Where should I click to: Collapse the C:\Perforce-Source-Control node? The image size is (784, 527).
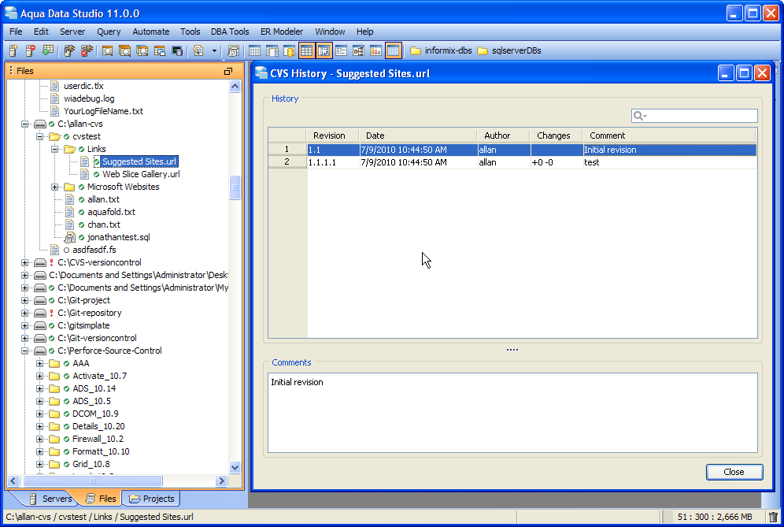coord(24,351)
